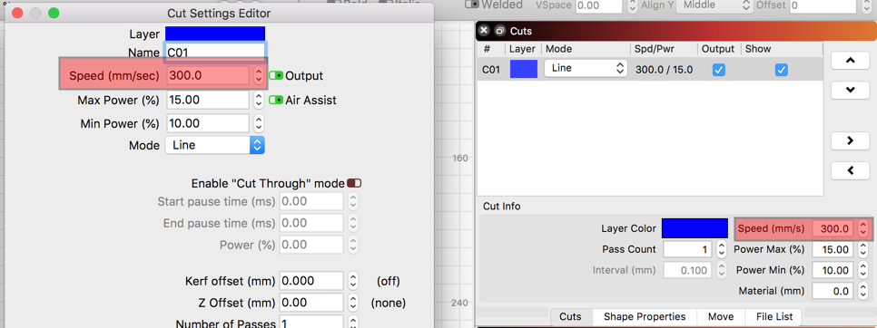Undock Cuts panel using float icon
Screen dimensions: 877x328
[500, 31]
